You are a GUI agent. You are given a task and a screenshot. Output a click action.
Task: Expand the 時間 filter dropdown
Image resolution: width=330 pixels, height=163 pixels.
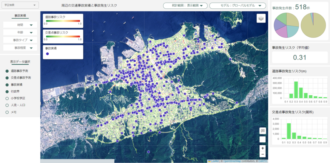point(20,25)
